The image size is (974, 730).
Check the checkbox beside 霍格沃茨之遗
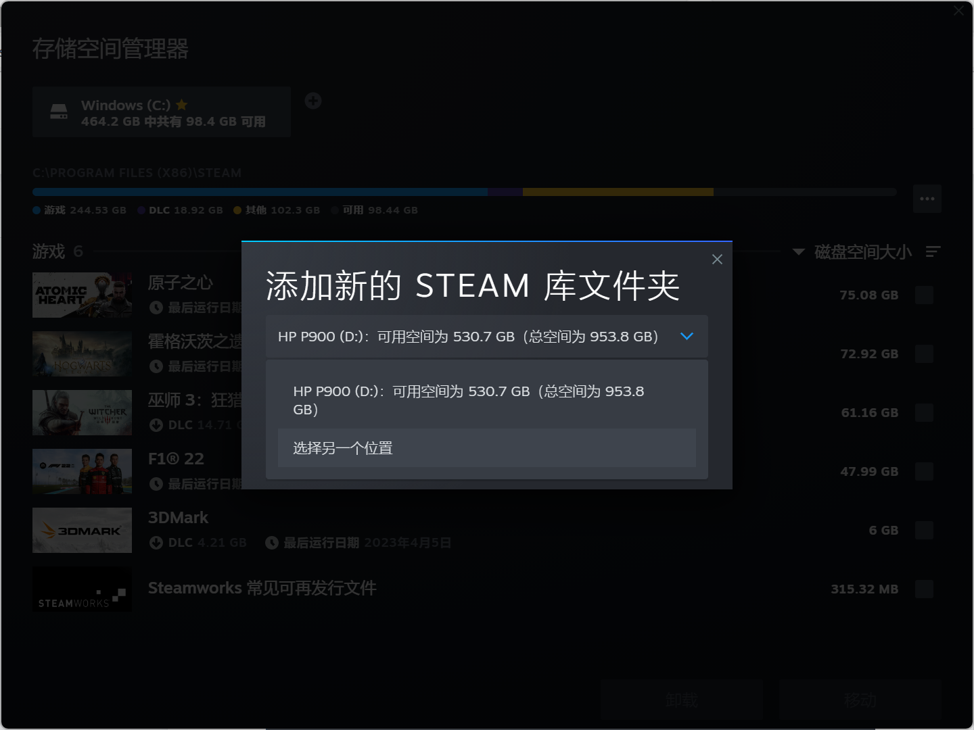[x=924, y=354]
